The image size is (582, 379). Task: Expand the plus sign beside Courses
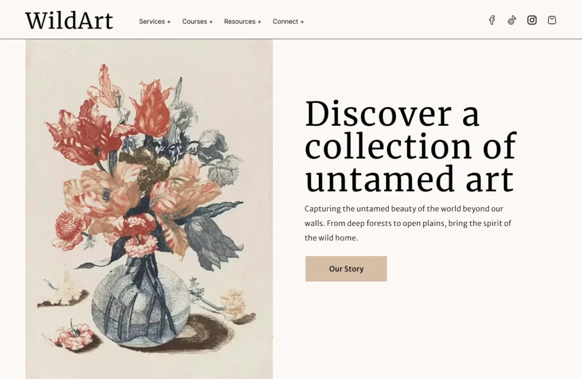pyautogui.click(x=211, y=22)
